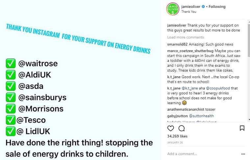
Task: Save post with the bookmark icon
Action: (242, 128)
